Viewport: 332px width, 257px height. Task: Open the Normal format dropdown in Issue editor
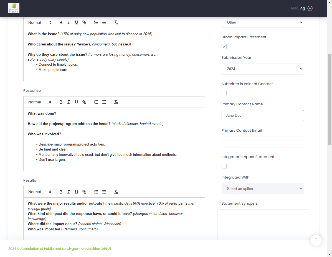coord(40,22)
